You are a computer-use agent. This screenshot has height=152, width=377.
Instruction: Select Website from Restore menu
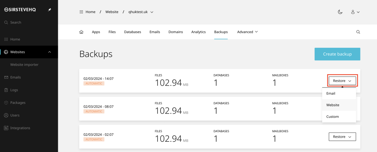tap(339, 105)
